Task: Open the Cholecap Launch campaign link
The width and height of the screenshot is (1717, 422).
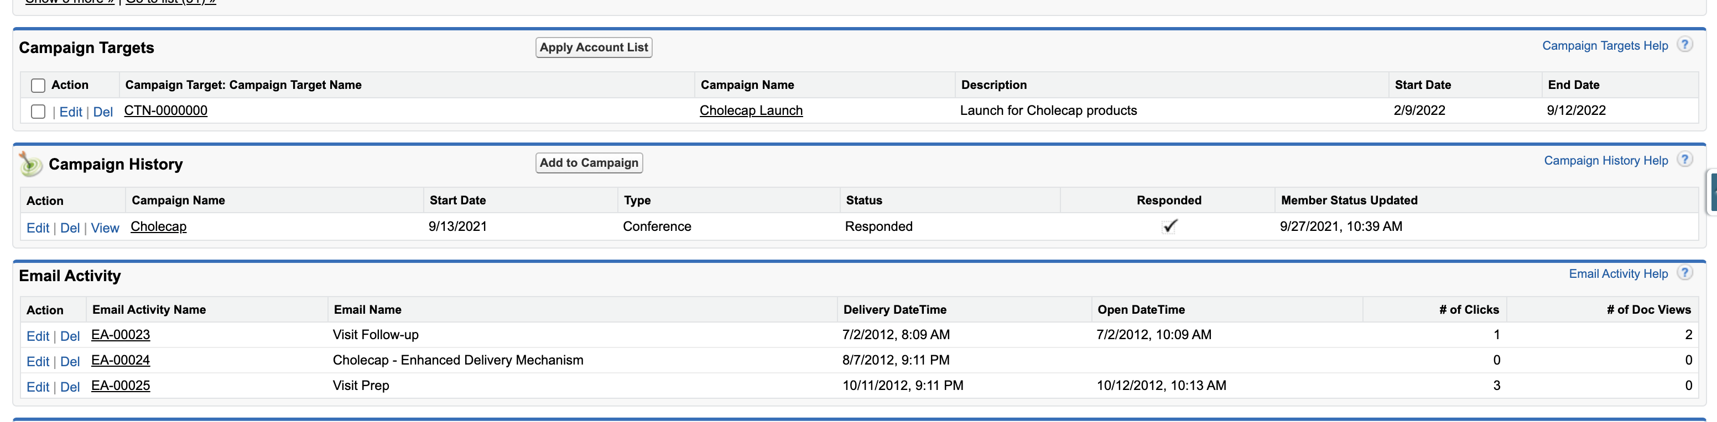Action: (751, 110)
